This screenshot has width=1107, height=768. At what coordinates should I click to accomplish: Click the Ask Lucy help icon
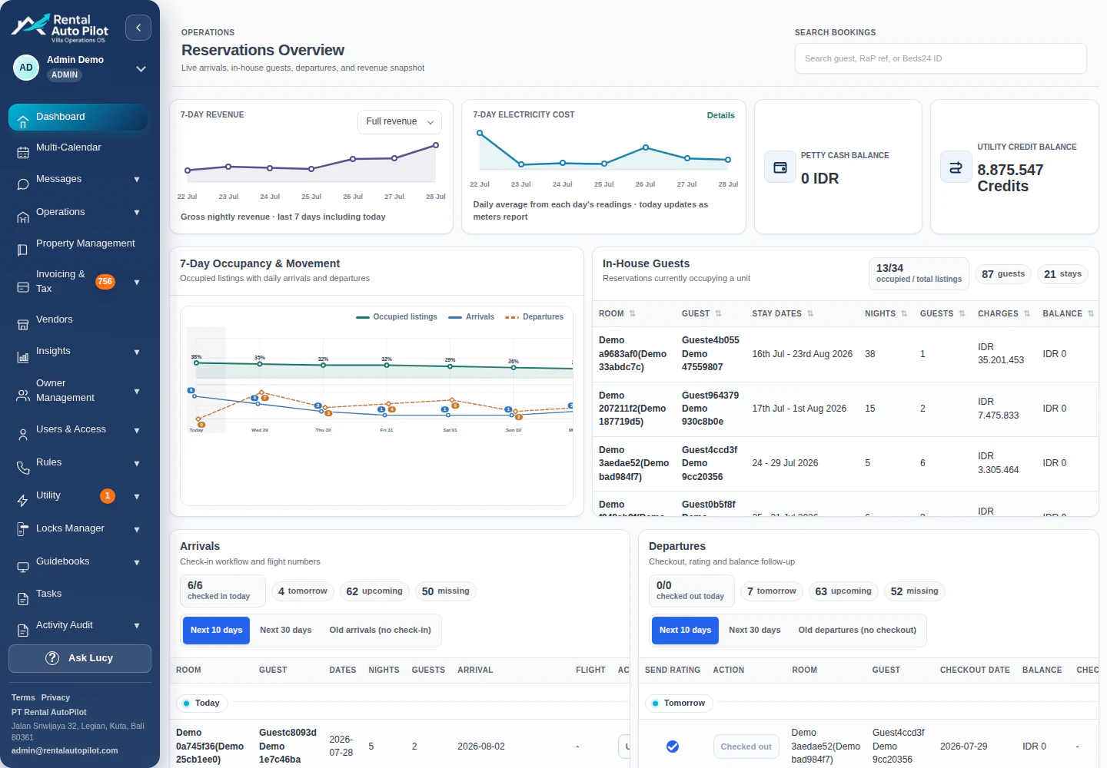[52, 658]
